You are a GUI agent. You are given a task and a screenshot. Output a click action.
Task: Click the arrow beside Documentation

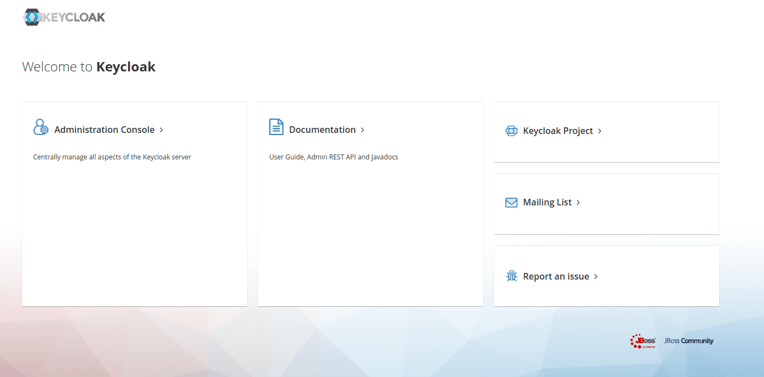point(362,130)
